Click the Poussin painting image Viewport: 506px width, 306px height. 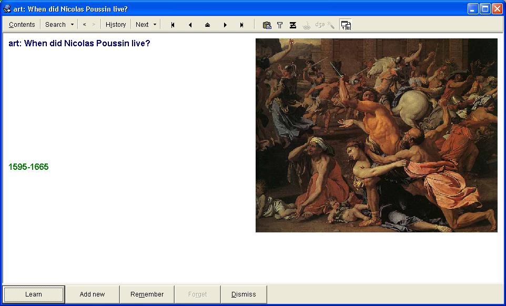point(376,135)
